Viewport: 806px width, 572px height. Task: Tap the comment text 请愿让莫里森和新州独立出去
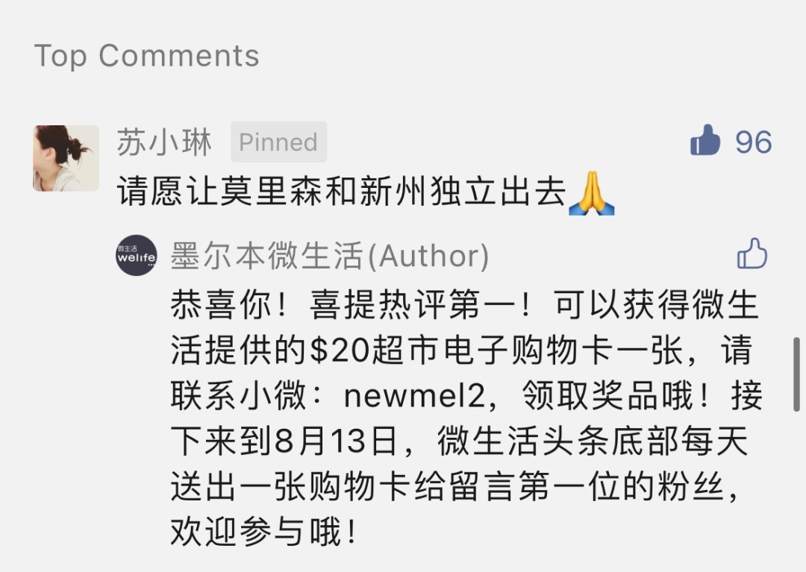pos(342,191)
